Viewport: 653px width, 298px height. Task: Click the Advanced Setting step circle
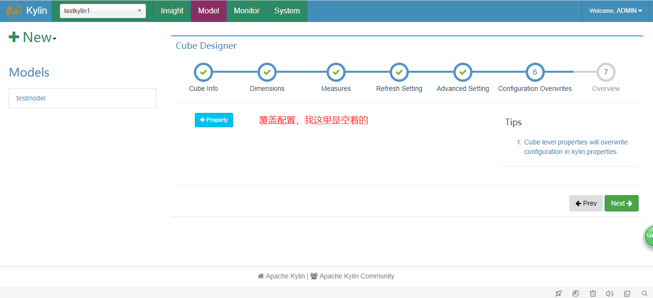[x=463, y=72]
